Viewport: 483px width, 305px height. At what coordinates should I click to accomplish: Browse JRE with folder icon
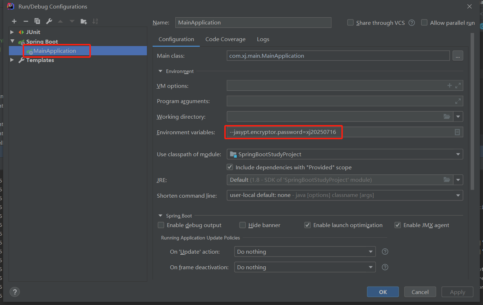pyautogui.click(x=447, y=180)
